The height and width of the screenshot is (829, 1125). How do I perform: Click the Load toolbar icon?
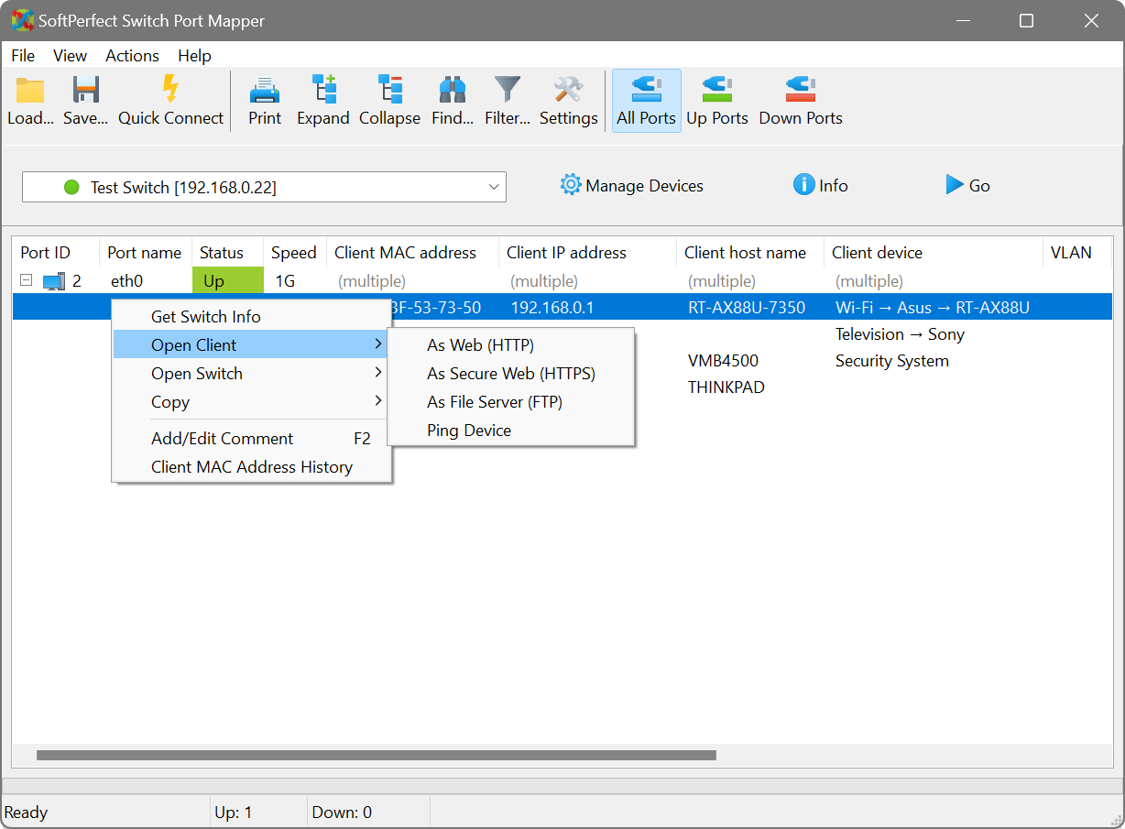click(30, 90)
